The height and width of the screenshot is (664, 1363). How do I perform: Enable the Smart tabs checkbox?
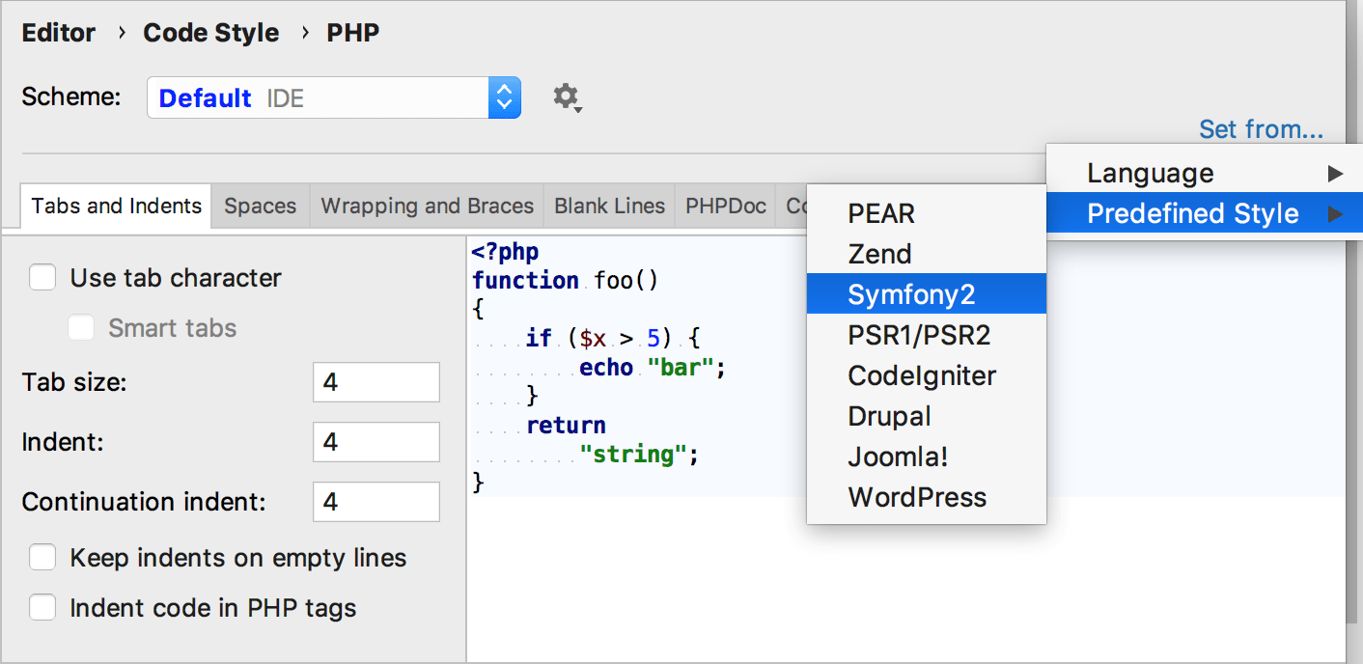(81, 327)
